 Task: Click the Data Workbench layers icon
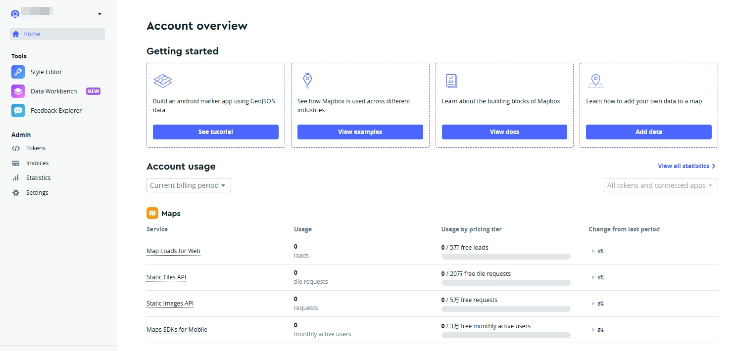coord(18,91)
